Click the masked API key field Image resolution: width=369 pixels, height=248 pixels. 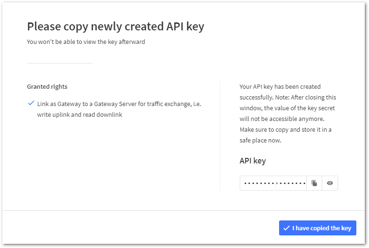click(273, 183)
